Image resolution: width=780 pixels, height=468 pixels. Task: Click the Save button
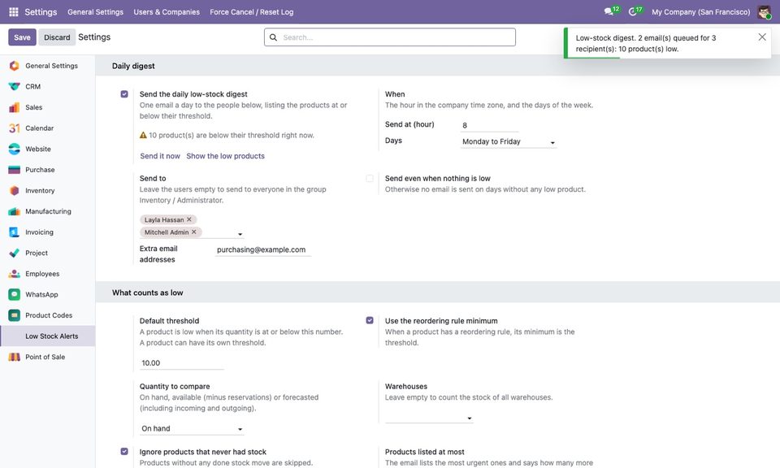(x=22, y=37)
